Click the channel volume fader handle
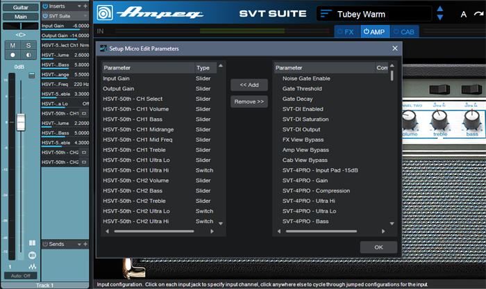Screen dimensions: 486x289 coord(21,122)
